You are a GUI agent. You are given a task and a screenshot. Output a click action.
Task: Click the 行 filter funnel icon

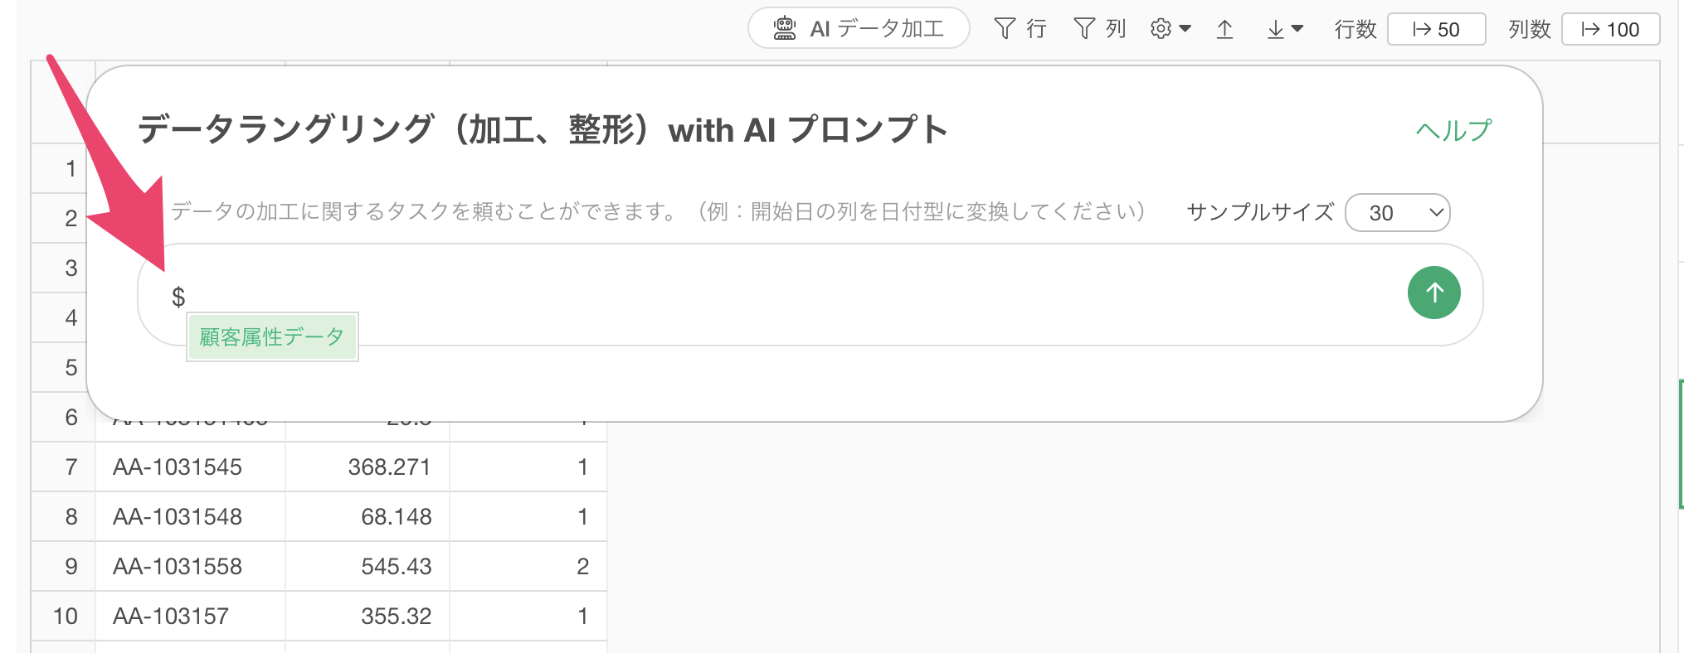[x=1005, y=29]
